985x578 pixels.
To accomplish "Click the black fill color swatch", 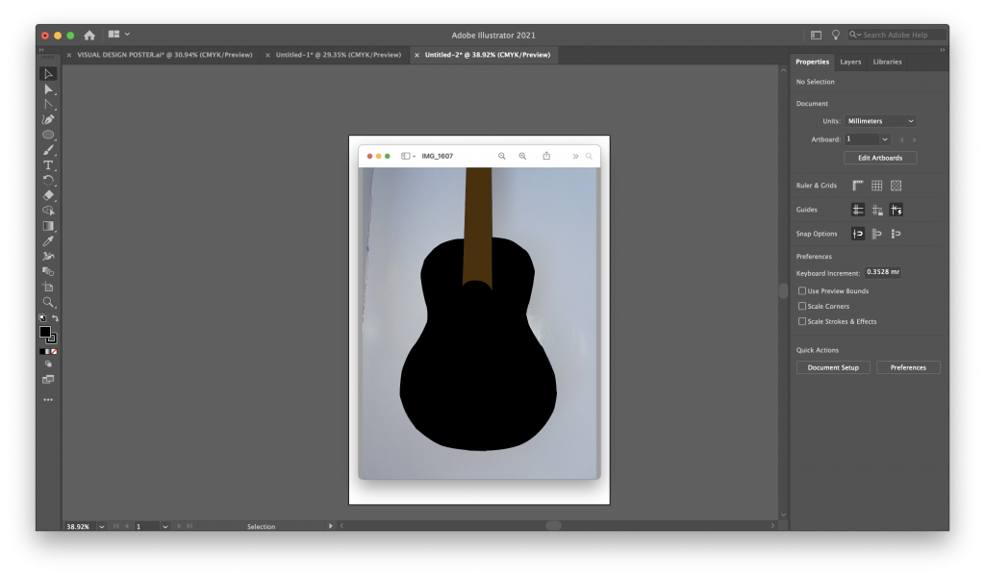I will 44,332.
